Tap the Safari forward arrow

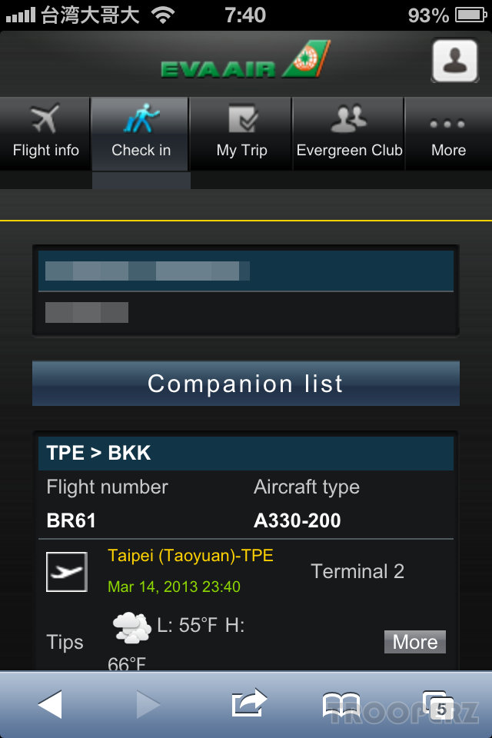point(148,705)
